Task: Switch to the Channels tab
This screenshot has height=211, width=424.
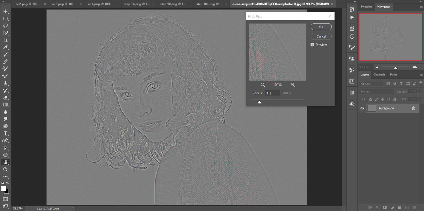Action: point(379,74)
